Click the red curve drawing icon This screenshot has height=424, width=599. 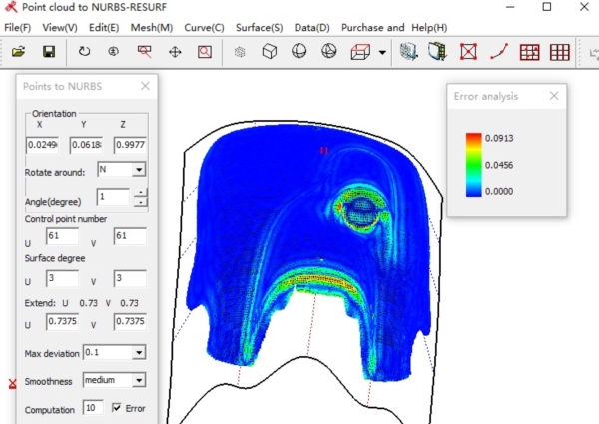coord(500,51)
